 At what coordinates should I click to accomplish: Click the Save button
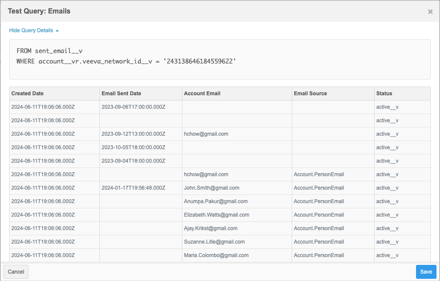click(426, 272)
